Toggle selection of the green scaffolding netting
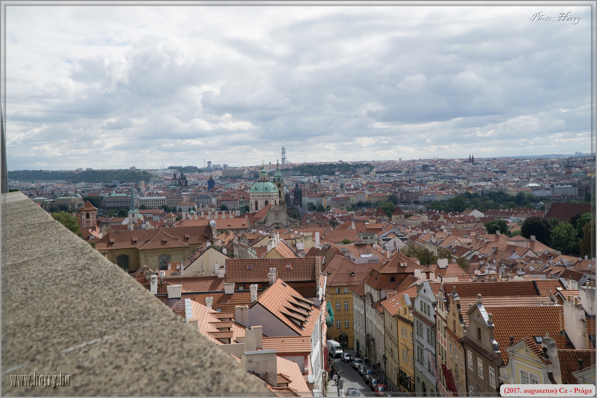This screenshot has height=398, width=597. point(329,314)
